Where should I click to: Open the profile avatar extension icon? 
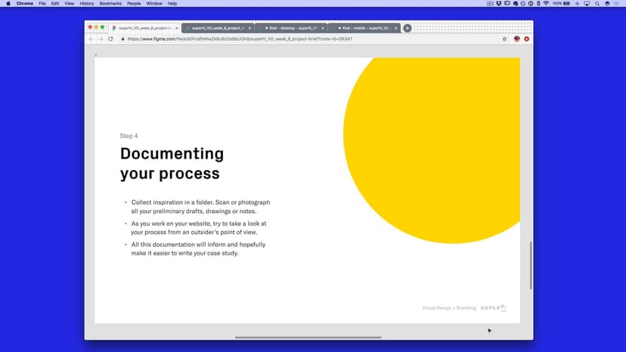516,39
